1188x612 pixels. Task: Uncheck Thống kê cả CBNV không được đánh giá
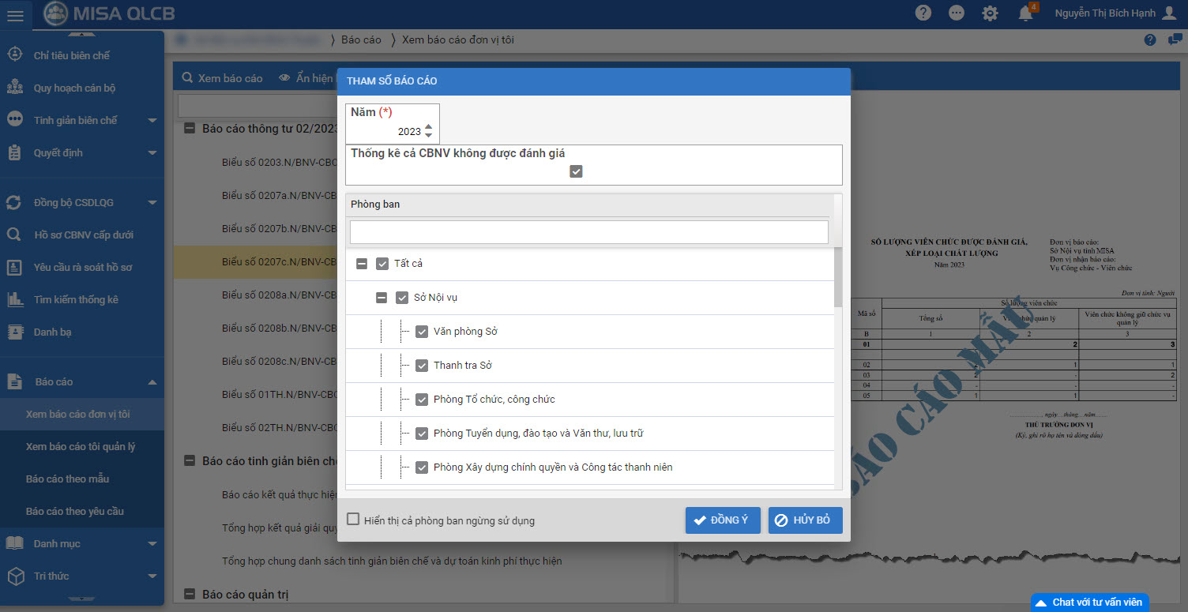[576, 171]
